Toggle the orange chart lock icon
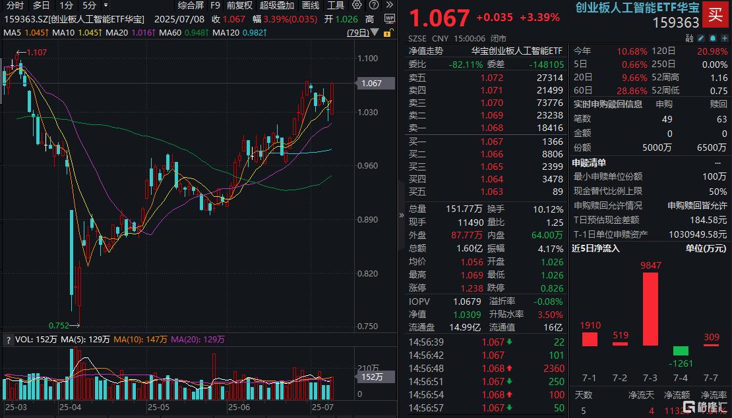732x418 pixels. pyautogui.click(x=388, y=33)
